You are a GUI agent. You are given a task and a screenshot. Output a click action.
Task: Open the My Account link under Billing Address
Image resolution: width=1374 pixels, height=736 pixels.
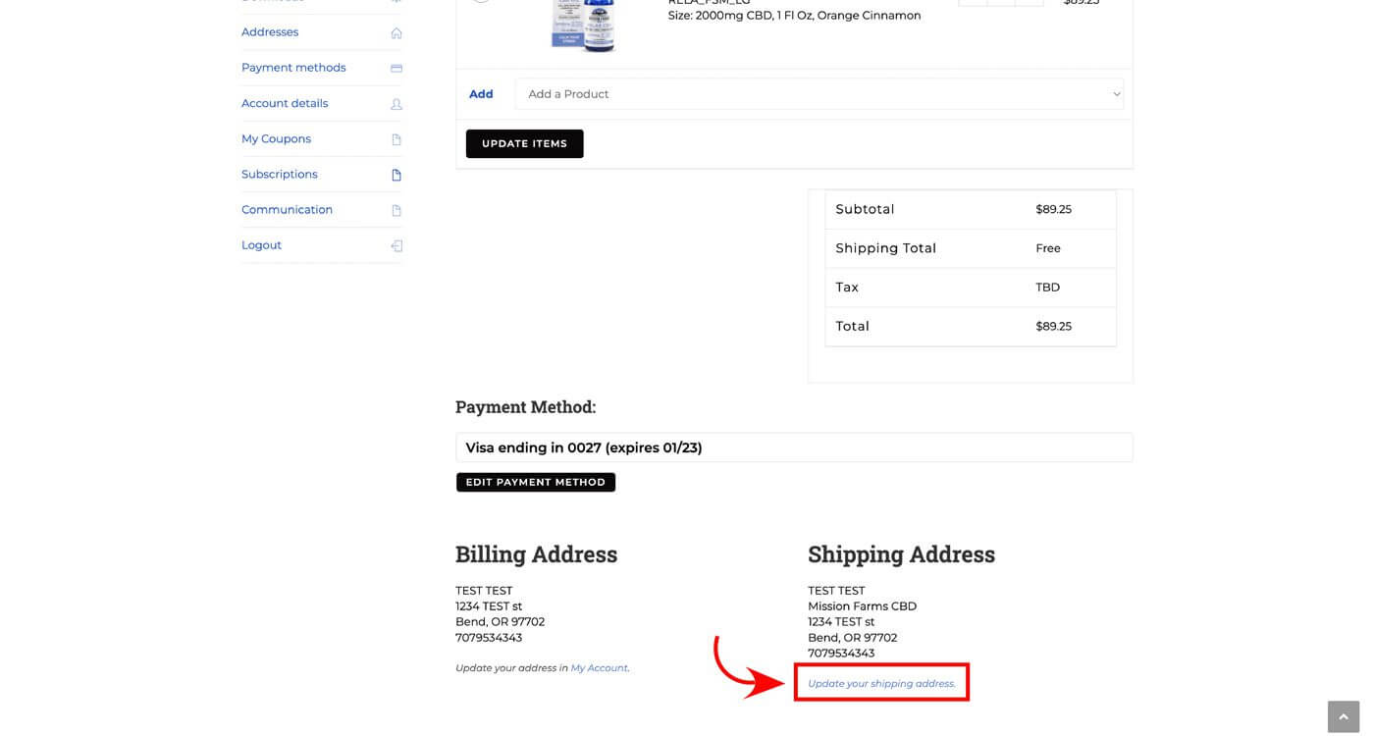(599, 667)
